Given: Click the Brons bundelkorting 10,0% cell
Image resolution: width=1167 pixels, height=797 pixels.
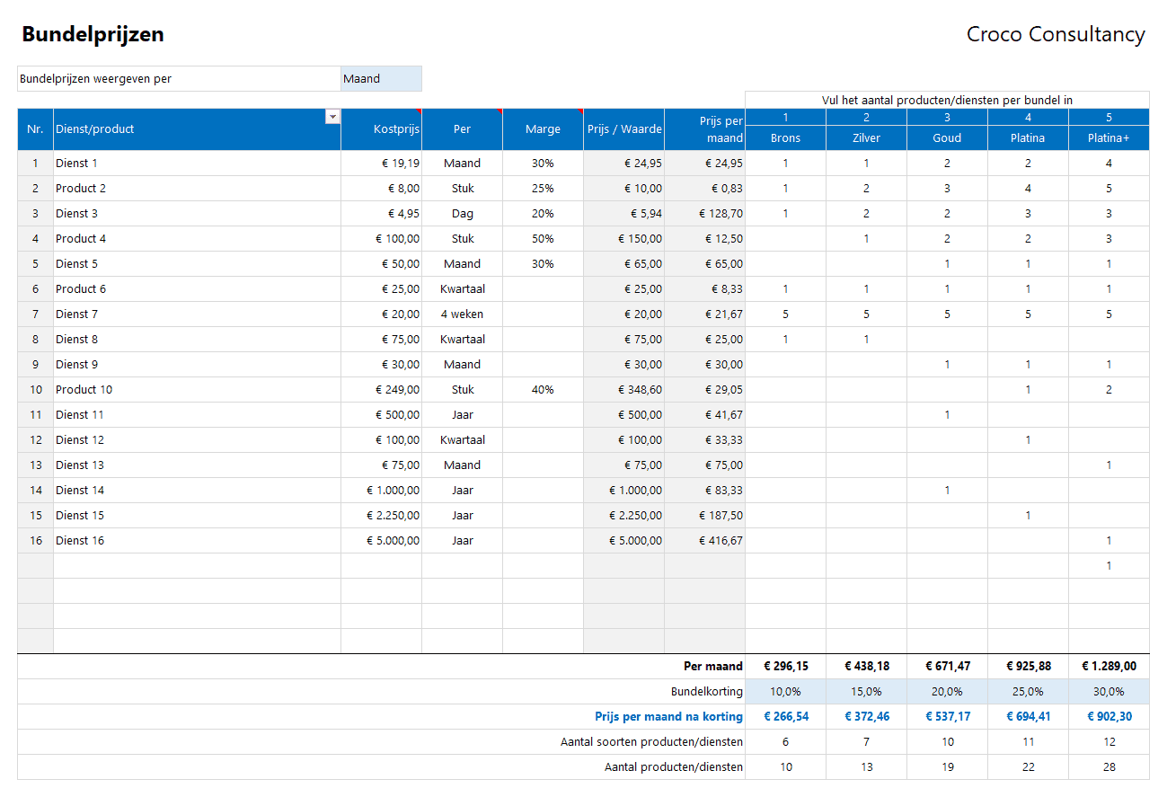Looking at the screenshot, I should [x=785, y=692].
